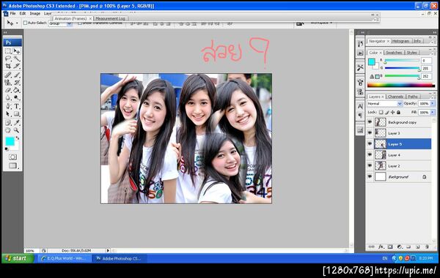The height and width of the screenshot is (278, 440).
Task: Switch to the Styles tab
Action: [x=411, y=53]
